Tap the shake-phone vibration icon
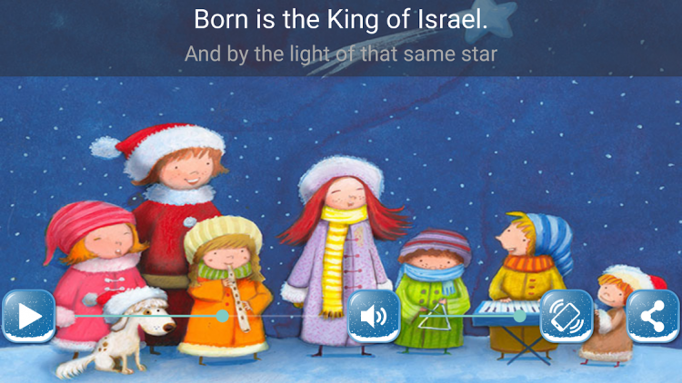This screenshot has height=383, width=682. pyautogui.click(x=567, y=316)
